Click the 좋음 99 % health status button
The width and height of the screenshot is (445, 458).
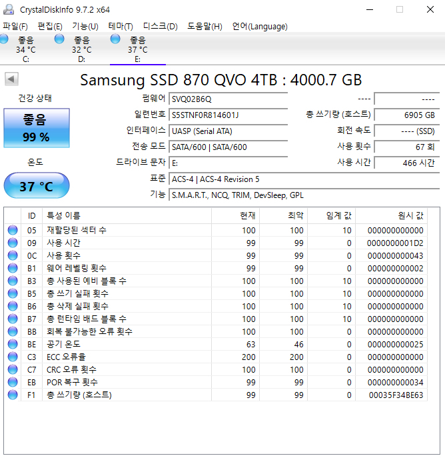[37, 128]
